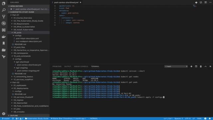Click the feedback smiley in the status bar

(205, 119)
